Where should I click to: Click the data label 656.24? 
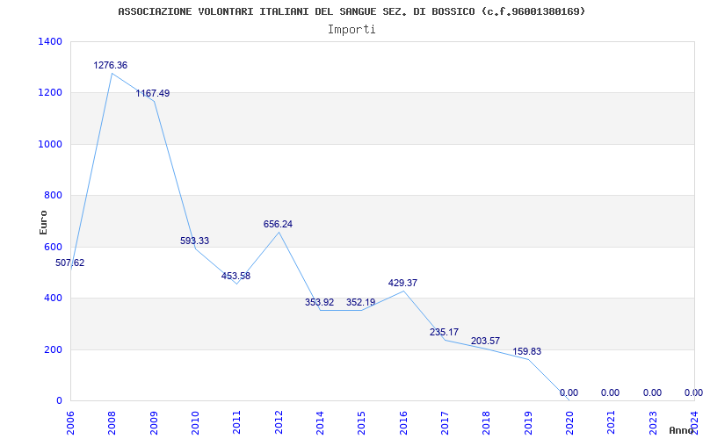pos(278,225)
